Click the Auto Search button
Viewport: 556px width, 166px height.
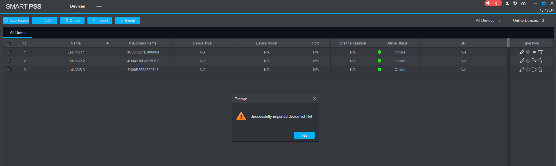(x=16, y=20)
